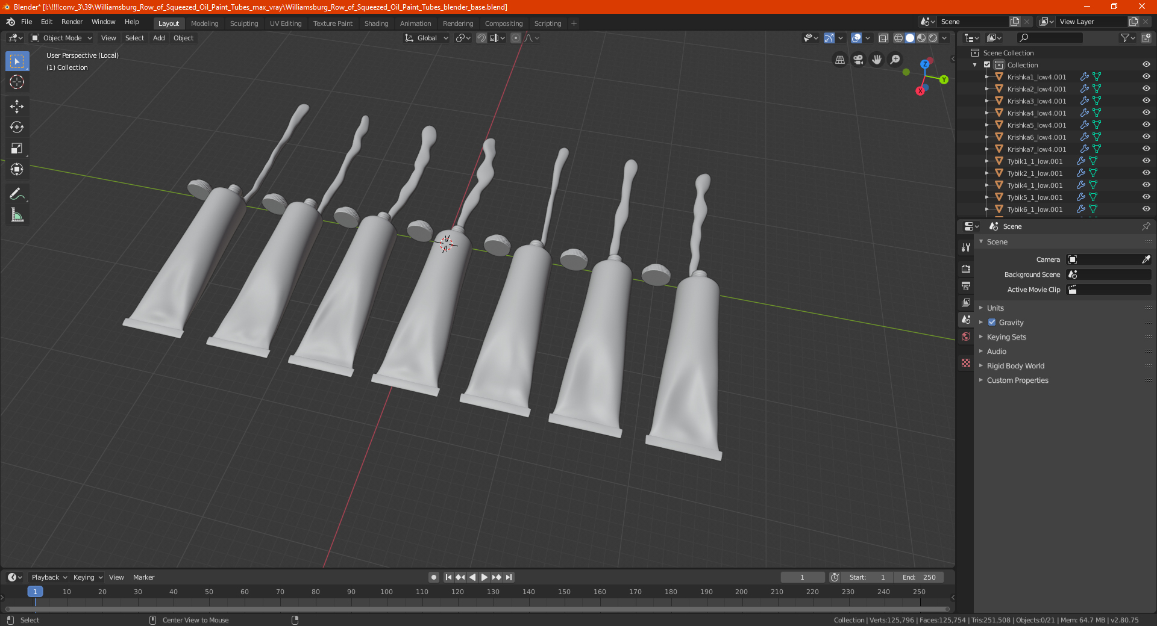Image resolution: width=1157 pixels, height=626 pixels.
Task: Switch to the UV Editing workspace tab
Action: pyautogui.click(x=286, y=23)
